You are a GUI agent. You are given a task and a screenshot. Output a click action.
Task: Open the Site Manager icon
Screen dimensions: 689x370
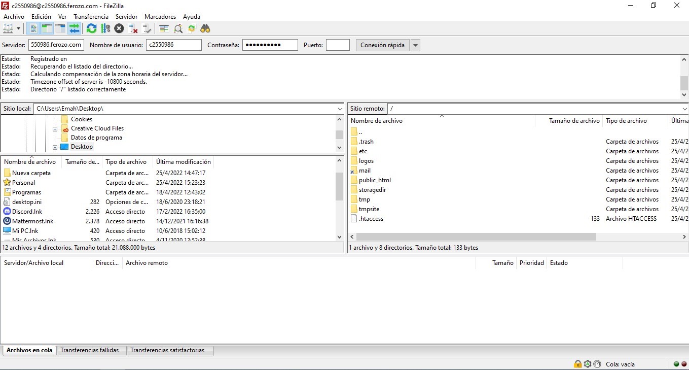pyautogui.click(x=8, y=28)
